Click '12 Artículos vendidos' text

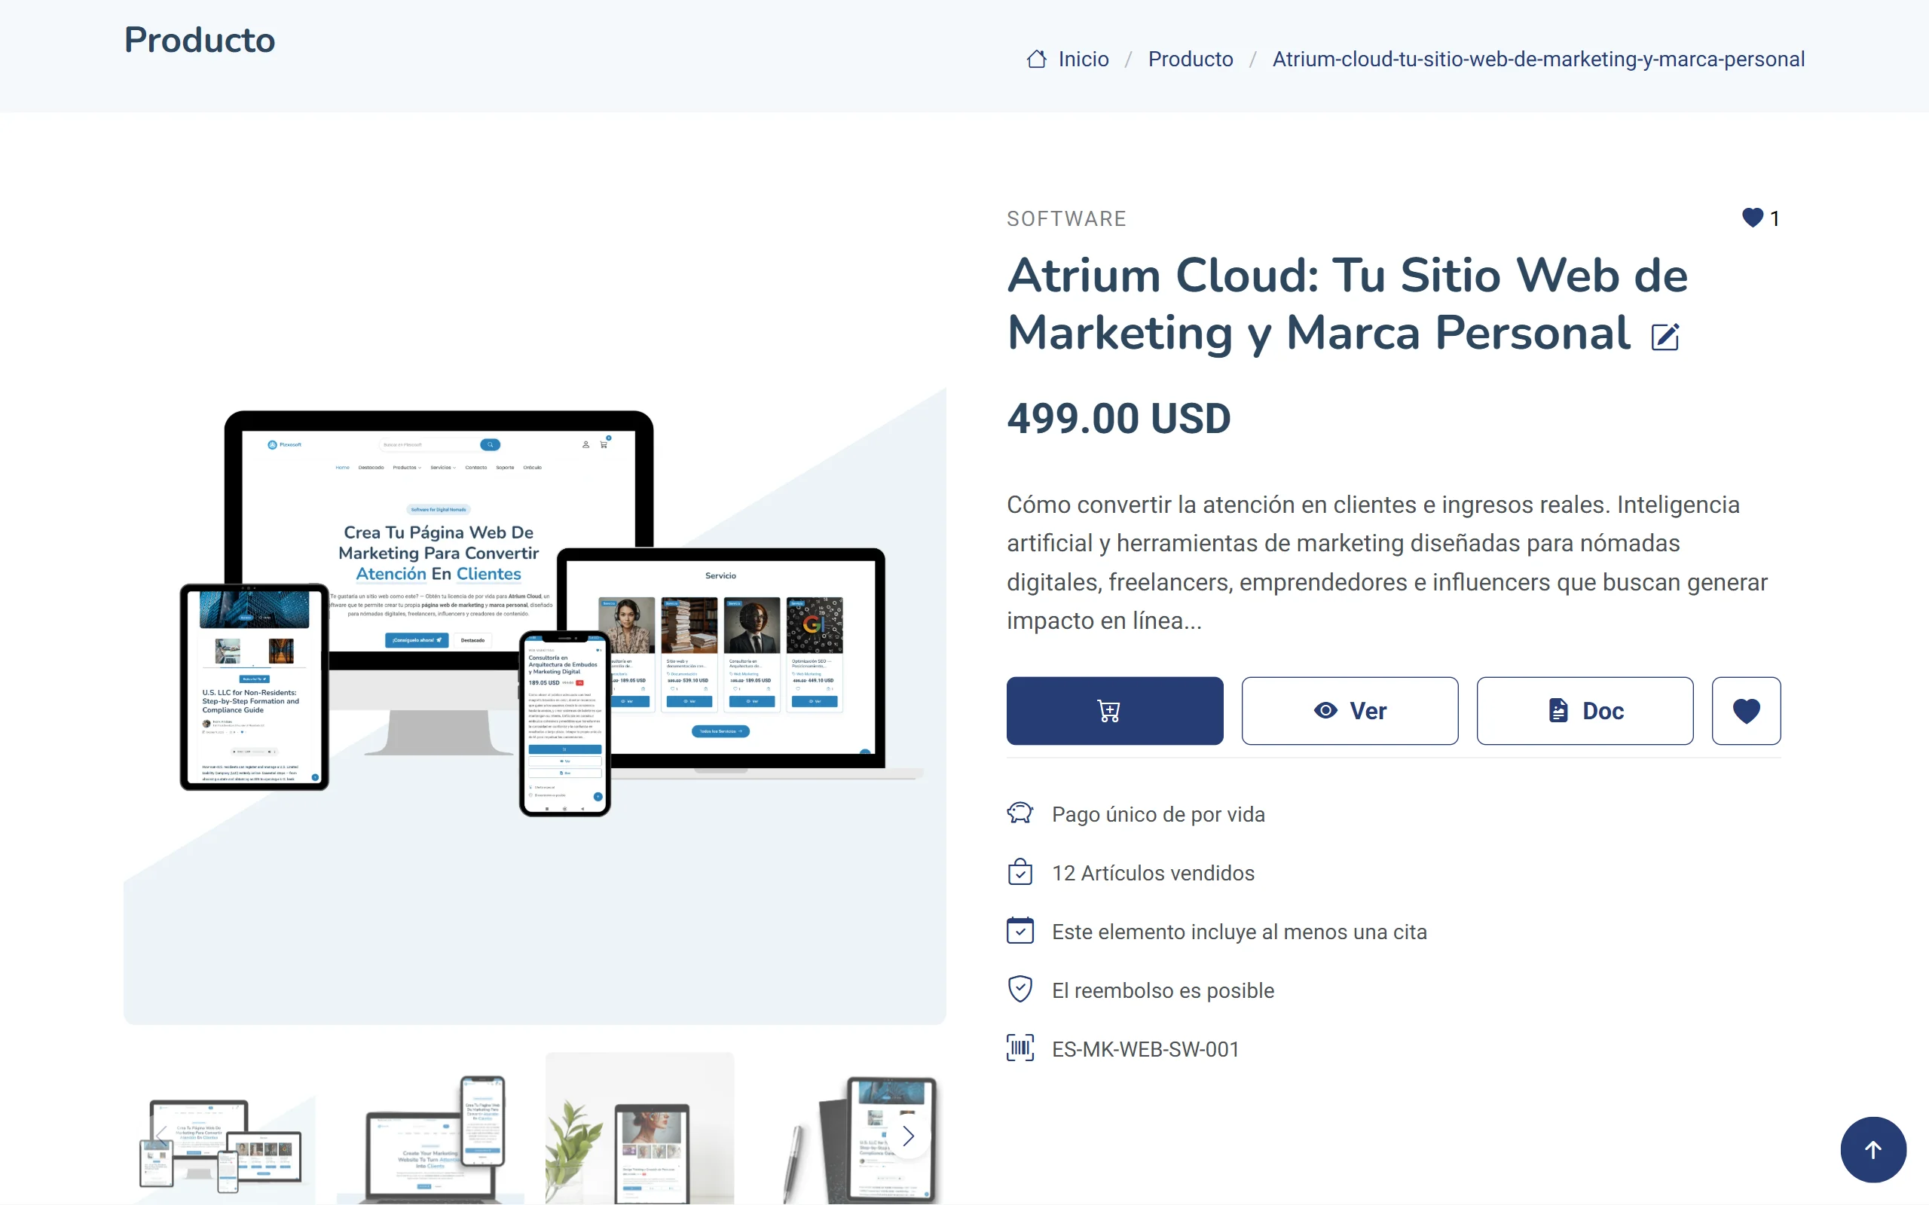(x=1153, y=873)
